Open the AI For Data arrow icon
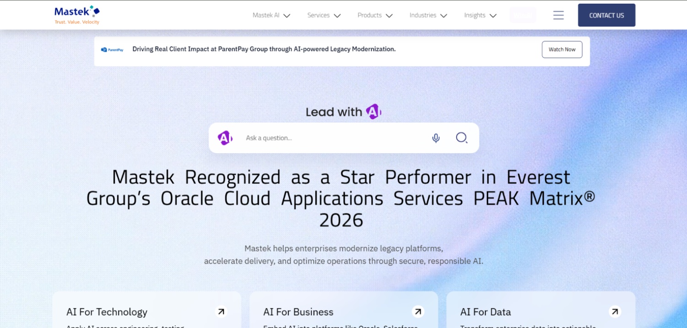 click(x=615, y=312)
